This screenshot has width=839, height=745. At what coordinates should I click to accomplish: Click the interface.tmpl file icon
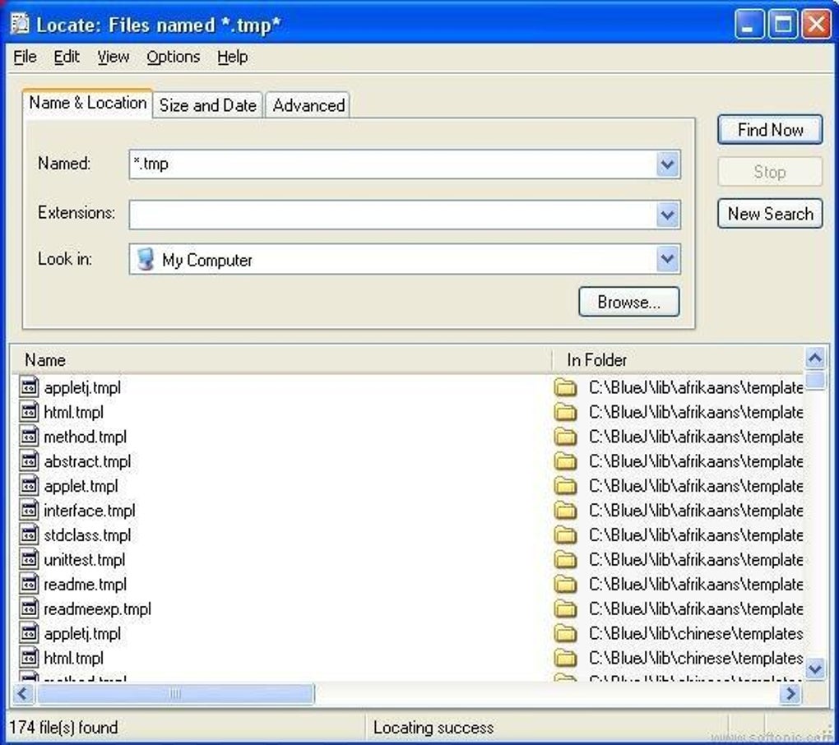[x=29, y=510]
